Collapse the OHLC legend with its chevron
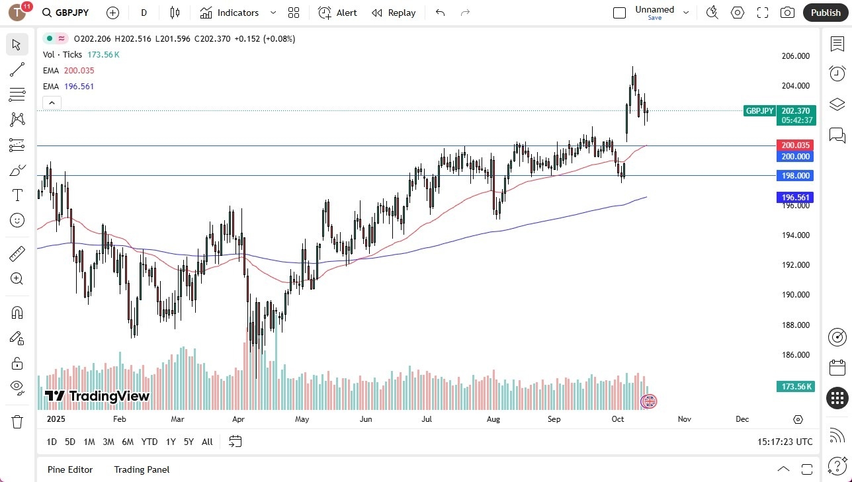This screenshot has height=482, width=852. click(x=52, y=103)
